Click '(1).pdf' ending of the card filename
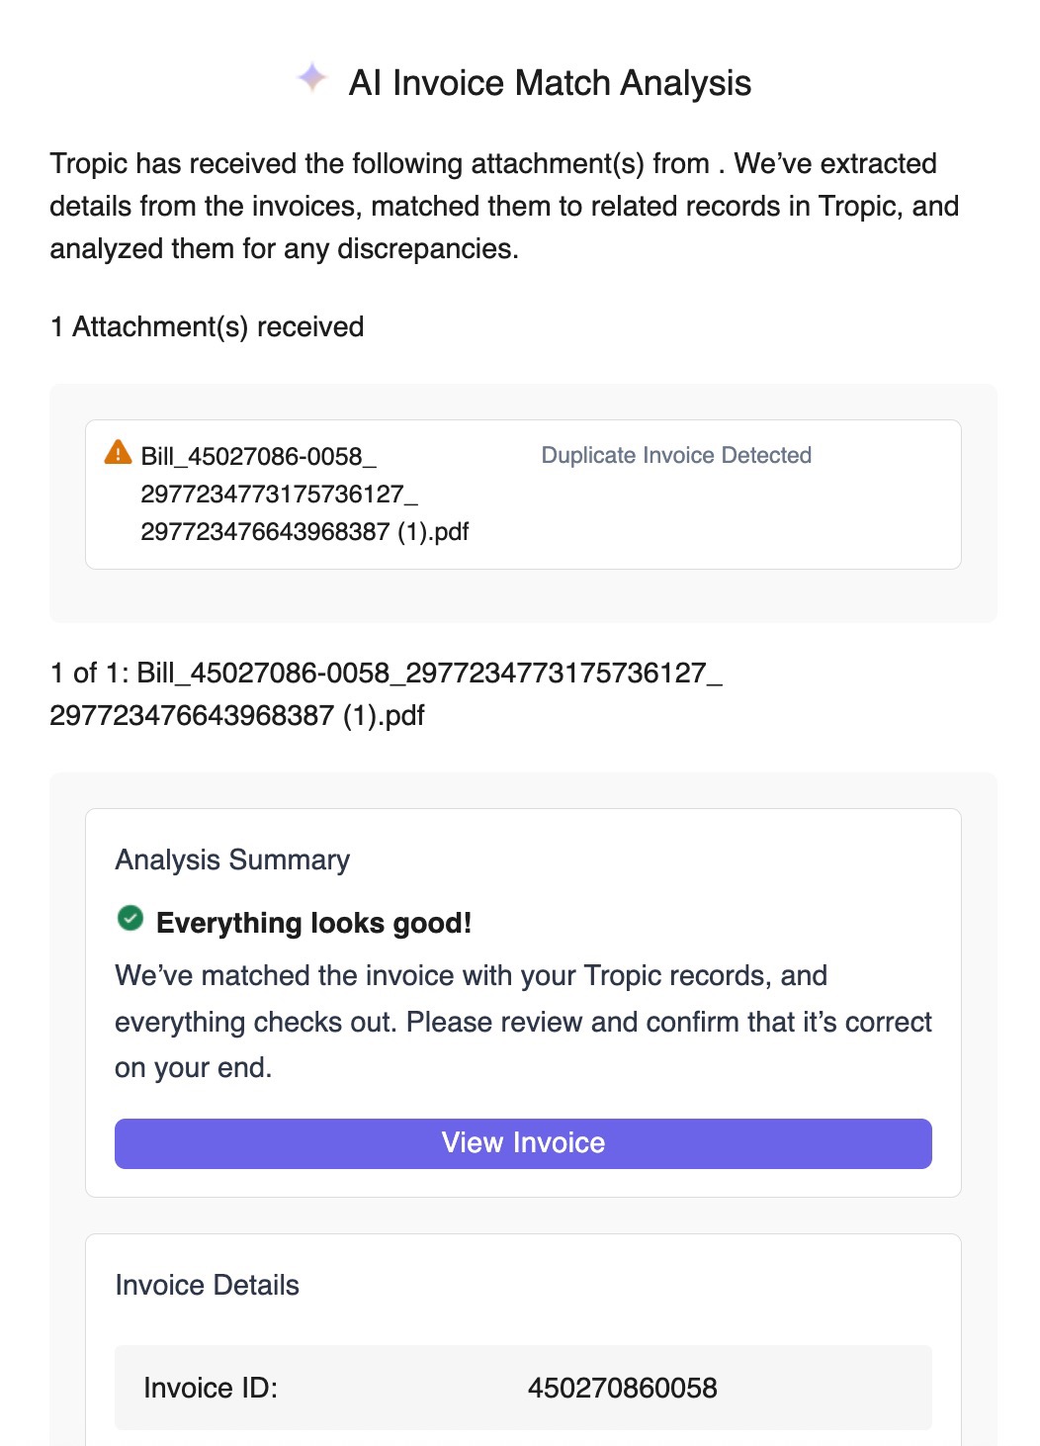 [433, 532]
